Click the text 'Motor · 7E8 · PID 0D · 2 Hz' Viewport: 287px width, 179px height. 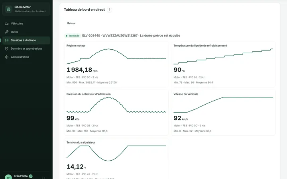pyautogui.click(x=189, y=126)
